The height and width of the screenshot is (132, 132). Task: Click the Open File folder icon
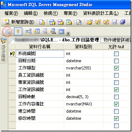[90, 22]
